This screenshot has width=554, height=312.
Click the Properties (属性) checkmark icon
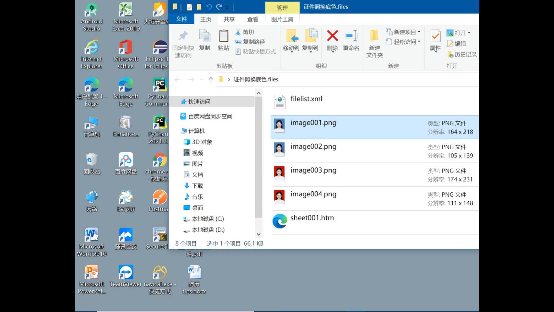pyautogui.click(x=435, y=36)
